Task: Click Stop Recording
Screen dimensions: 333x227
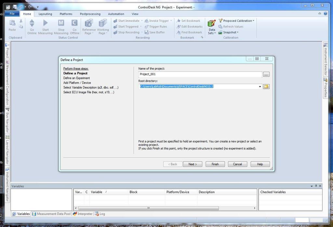Action: click(x=127, y=32)
